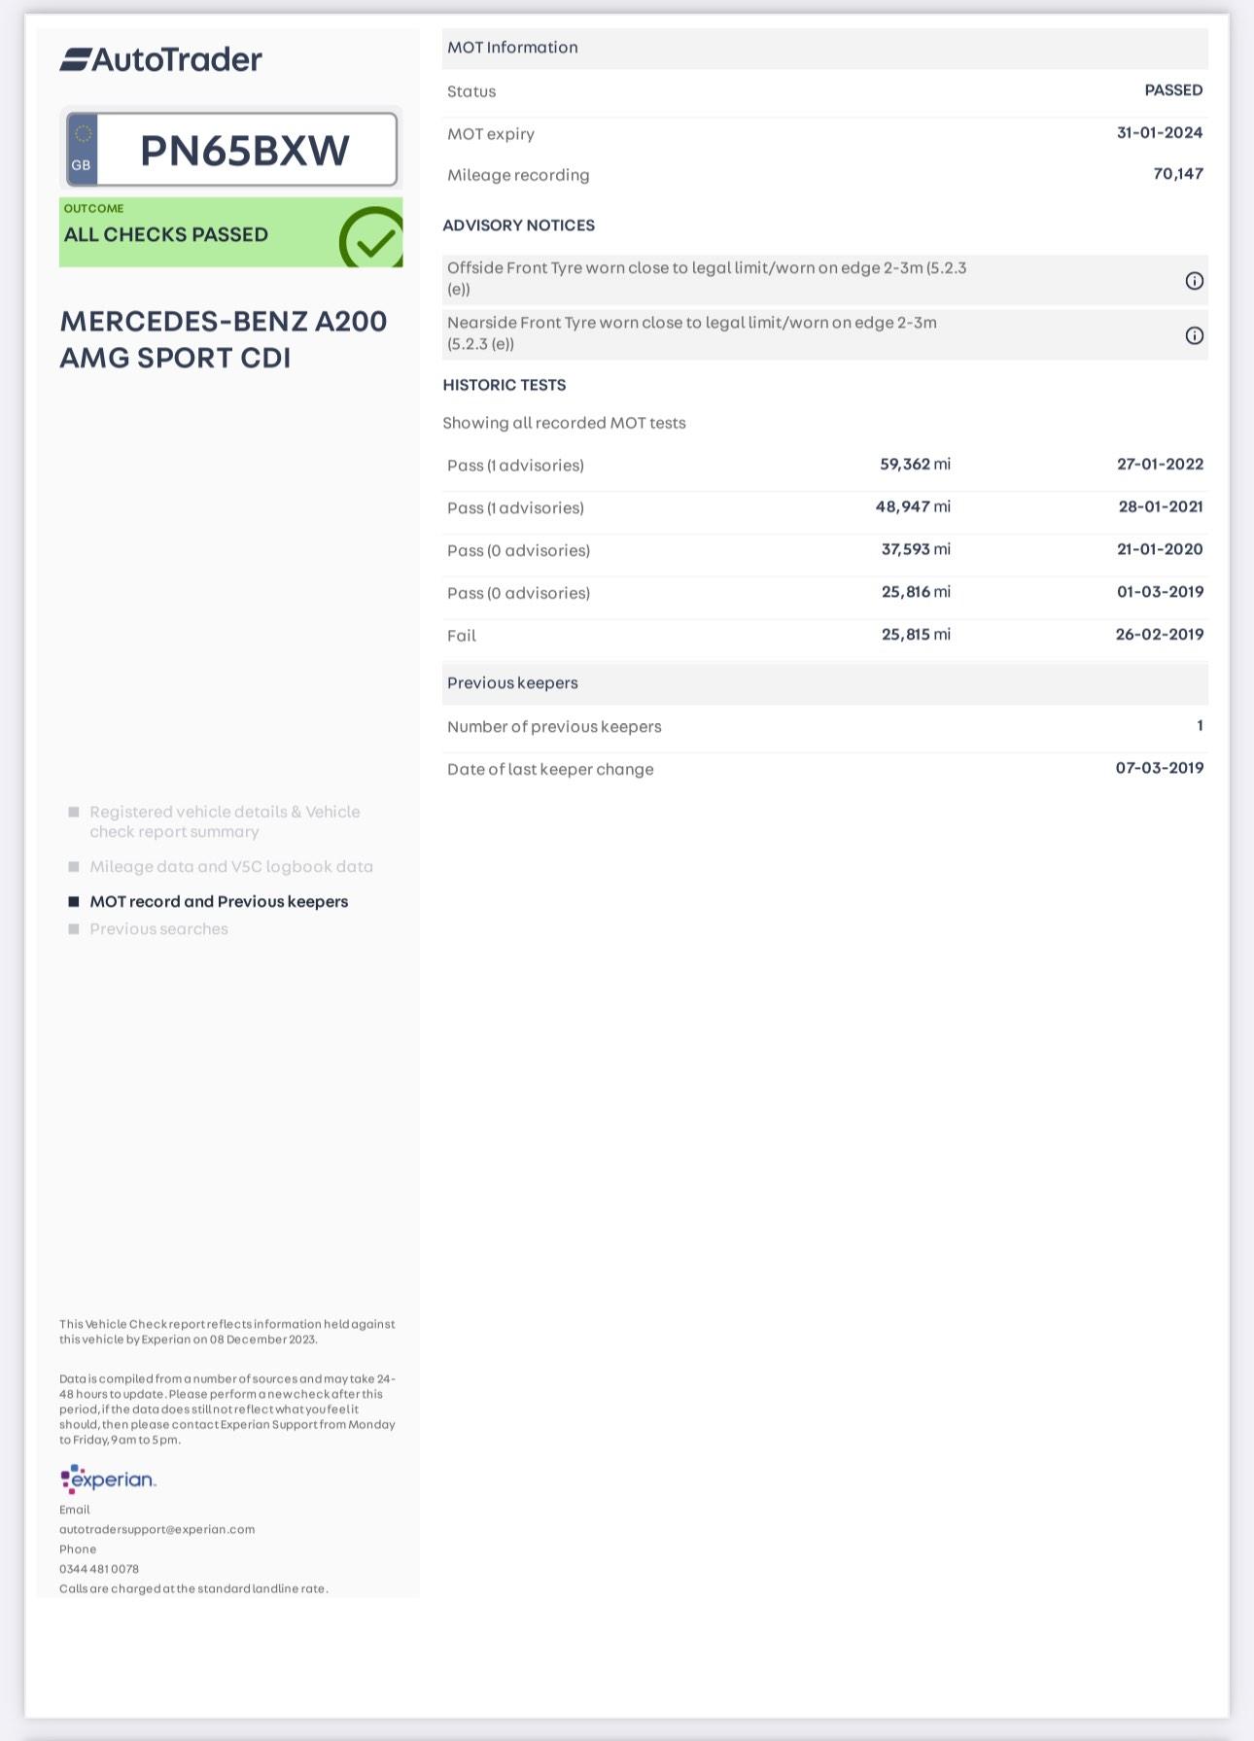Image resolution: width=1254 pixels, height=1741 pixels.
Task: Click the 25,815 mi mileage entry
Action: 916,635
